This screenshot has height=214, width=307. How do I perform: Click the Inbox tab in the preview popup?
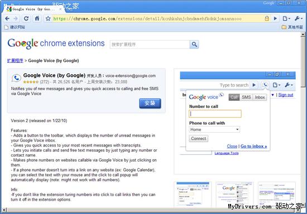click(260, 97)
